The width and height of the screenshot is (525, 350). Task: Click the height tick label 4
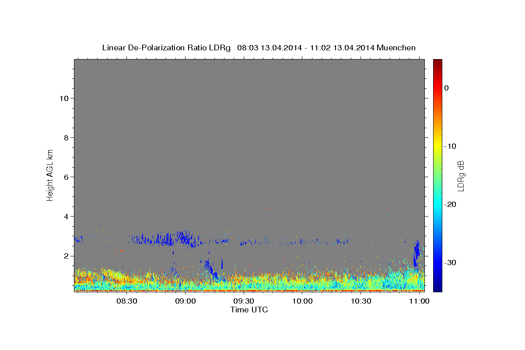66,216
